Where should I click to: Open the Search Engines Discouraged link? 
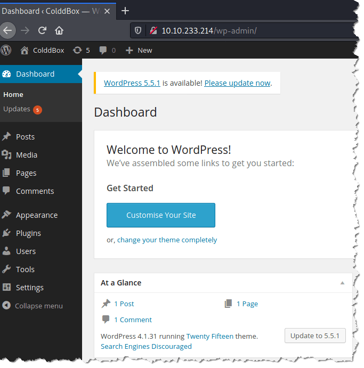pos(146,346)
